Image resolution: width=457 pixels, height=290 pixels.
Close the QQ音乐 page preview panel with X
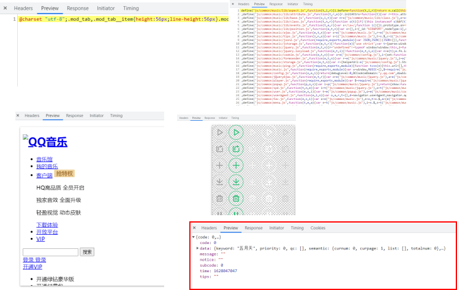pos(18,115)
